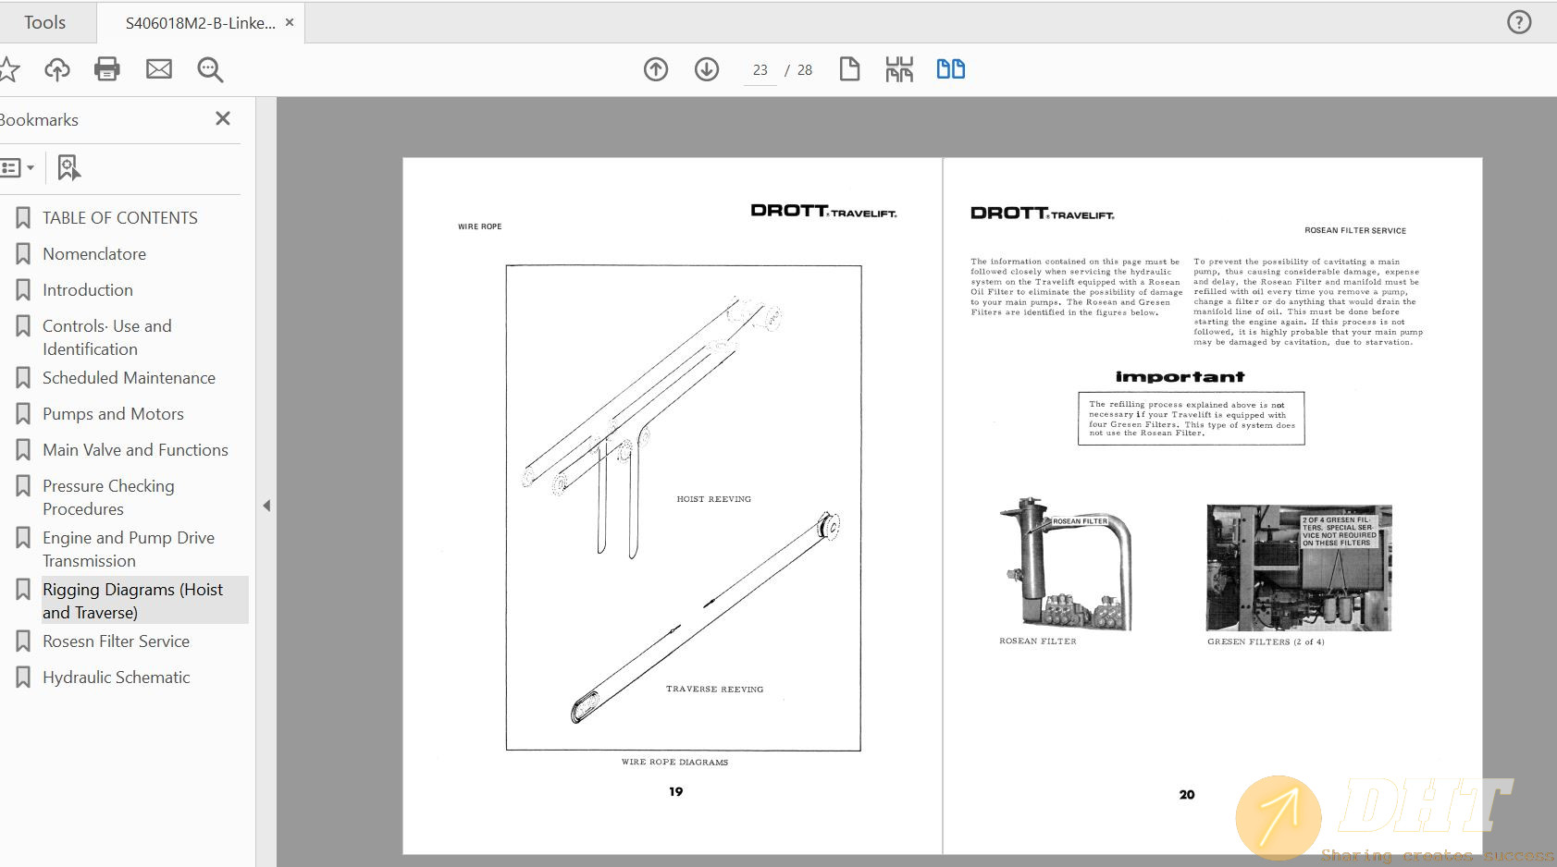The height and width of the screenshot is (867, 1557).
Task: Go to TABLE OF CONTENTS bookmark
Action: [x=119, y=218]
